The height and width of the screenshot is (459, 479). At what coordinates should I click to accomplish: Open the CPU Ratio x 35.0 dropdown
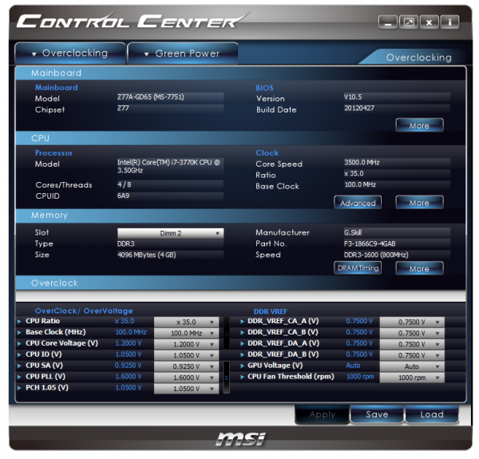(186, 322)
